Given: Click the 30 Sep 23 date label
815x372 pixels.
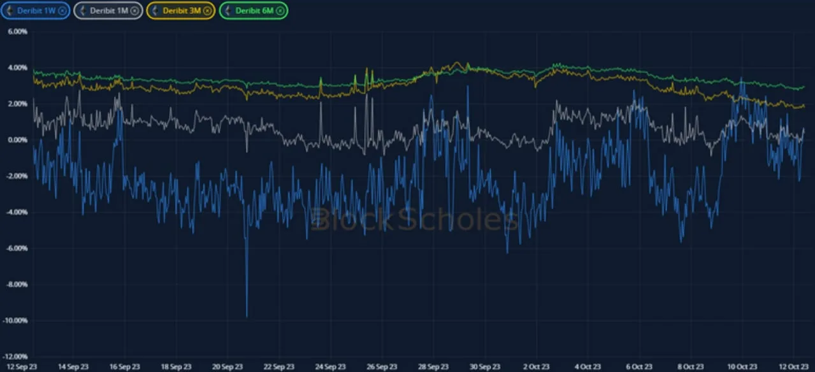Looking at the screenshot, I should point(485,367).
